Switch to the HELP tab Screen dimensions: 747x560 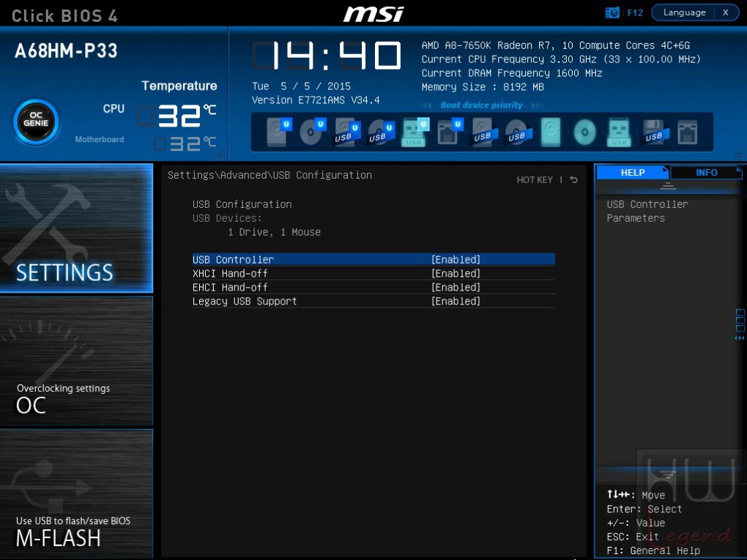click(x=633, y=172)
